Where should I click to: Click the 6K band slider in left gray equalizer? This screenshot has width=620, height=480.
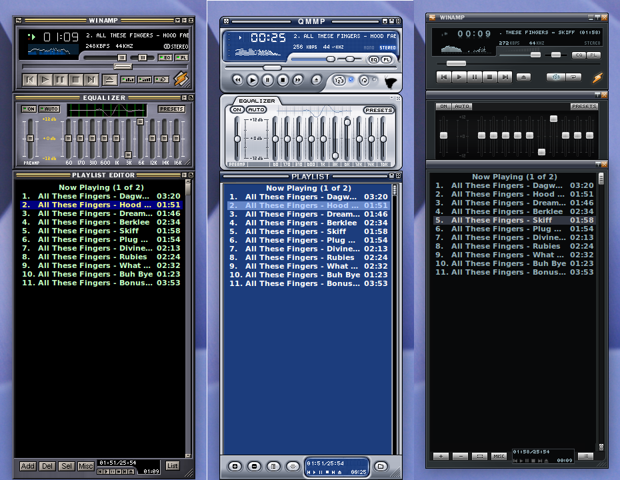pyautogui.click(x=141, y=121)
